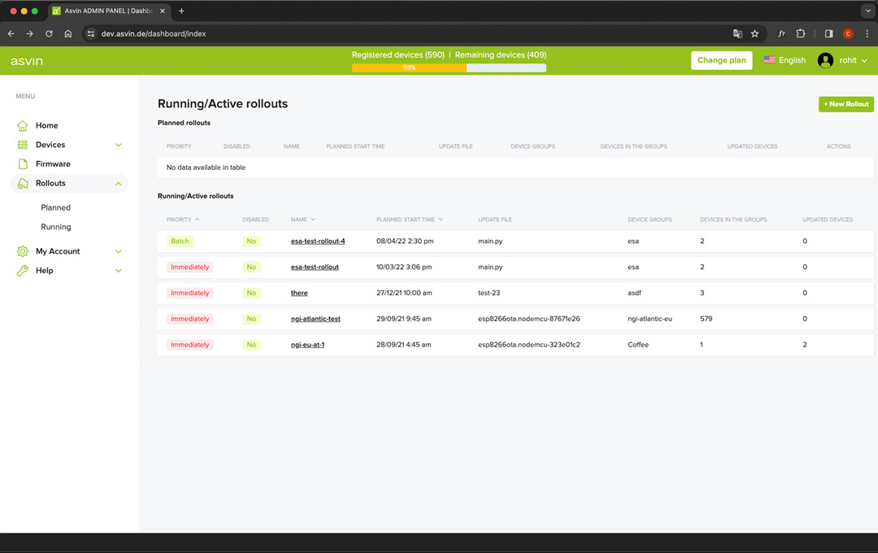Image resolution: width=878 pixels, height=553 pixels.
Task: Bookmark this page with star icon
Action: pyautogui.click(x=754, y=33)
